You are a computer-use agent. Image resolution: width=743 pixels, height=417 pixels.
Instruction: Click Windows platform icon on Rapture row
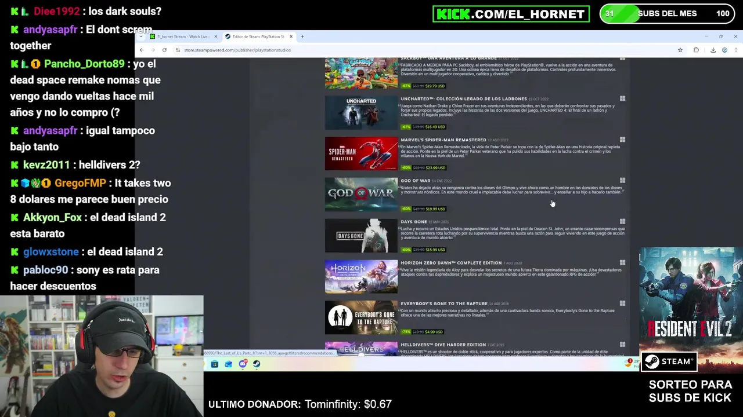pyautogui.click(x=622, y=303)
